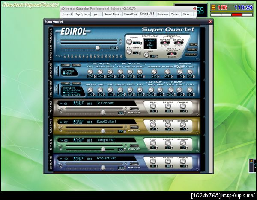Click the Guitar volume slider handle
This screenshot has width=257, height=200.
tap(103, 131)
